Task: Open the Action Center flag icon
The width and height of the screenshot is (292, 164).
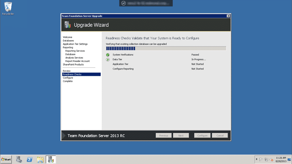Action: 261,160
